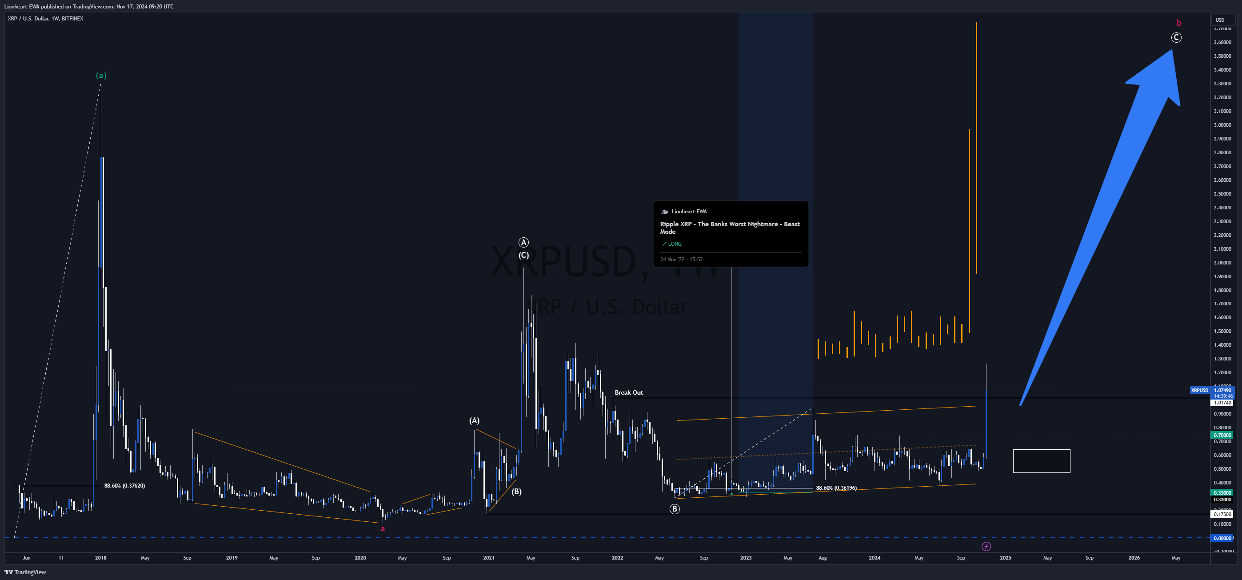The height and width of the screenshot is (580, 1242).
Task: Click the published-by header line at the top
Action: click(89, 6)
